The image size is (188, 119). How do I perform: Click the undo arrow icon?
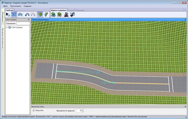(27, 14)
